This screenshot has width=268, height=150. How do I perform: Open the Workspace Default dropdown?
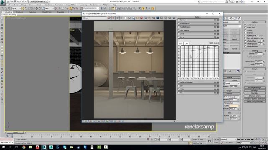tap(39, 2)
